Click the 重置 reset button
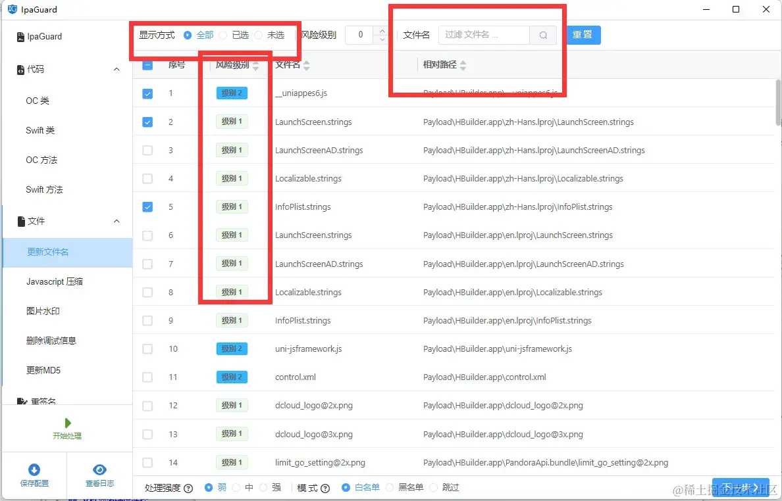Screen dimensions: 782x501 [x=583, y=34]
